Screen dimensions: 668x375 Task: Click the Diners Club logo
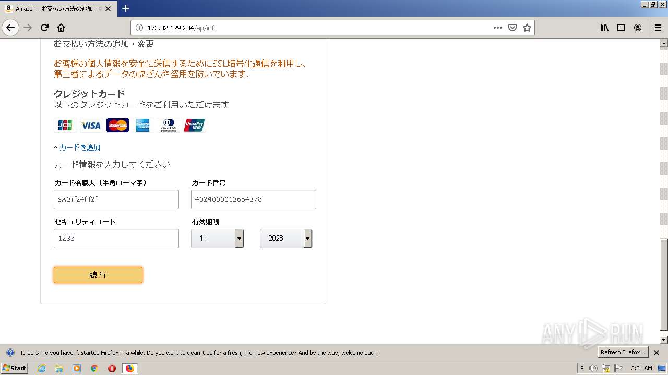169,125
